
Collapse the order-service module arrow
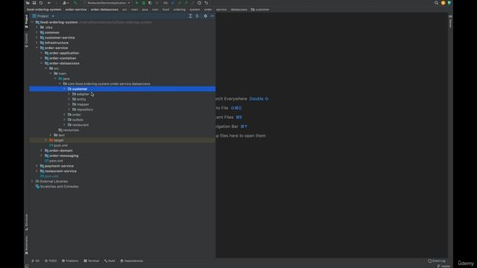[37, 48]
